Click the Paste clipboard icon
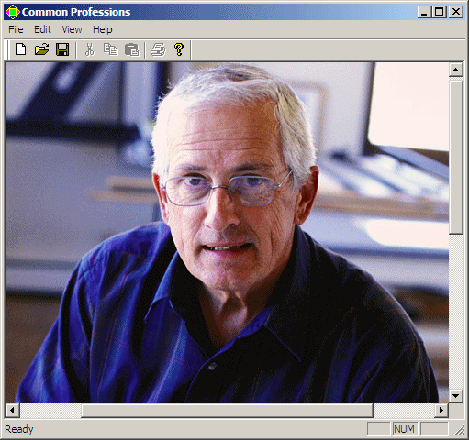This screenshot has width=469, height=440. coord(131,49)
